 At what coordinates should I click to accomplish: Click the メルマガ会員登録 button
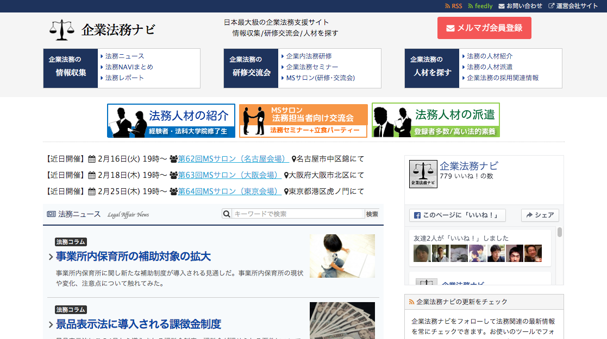[x=484, y=28]
